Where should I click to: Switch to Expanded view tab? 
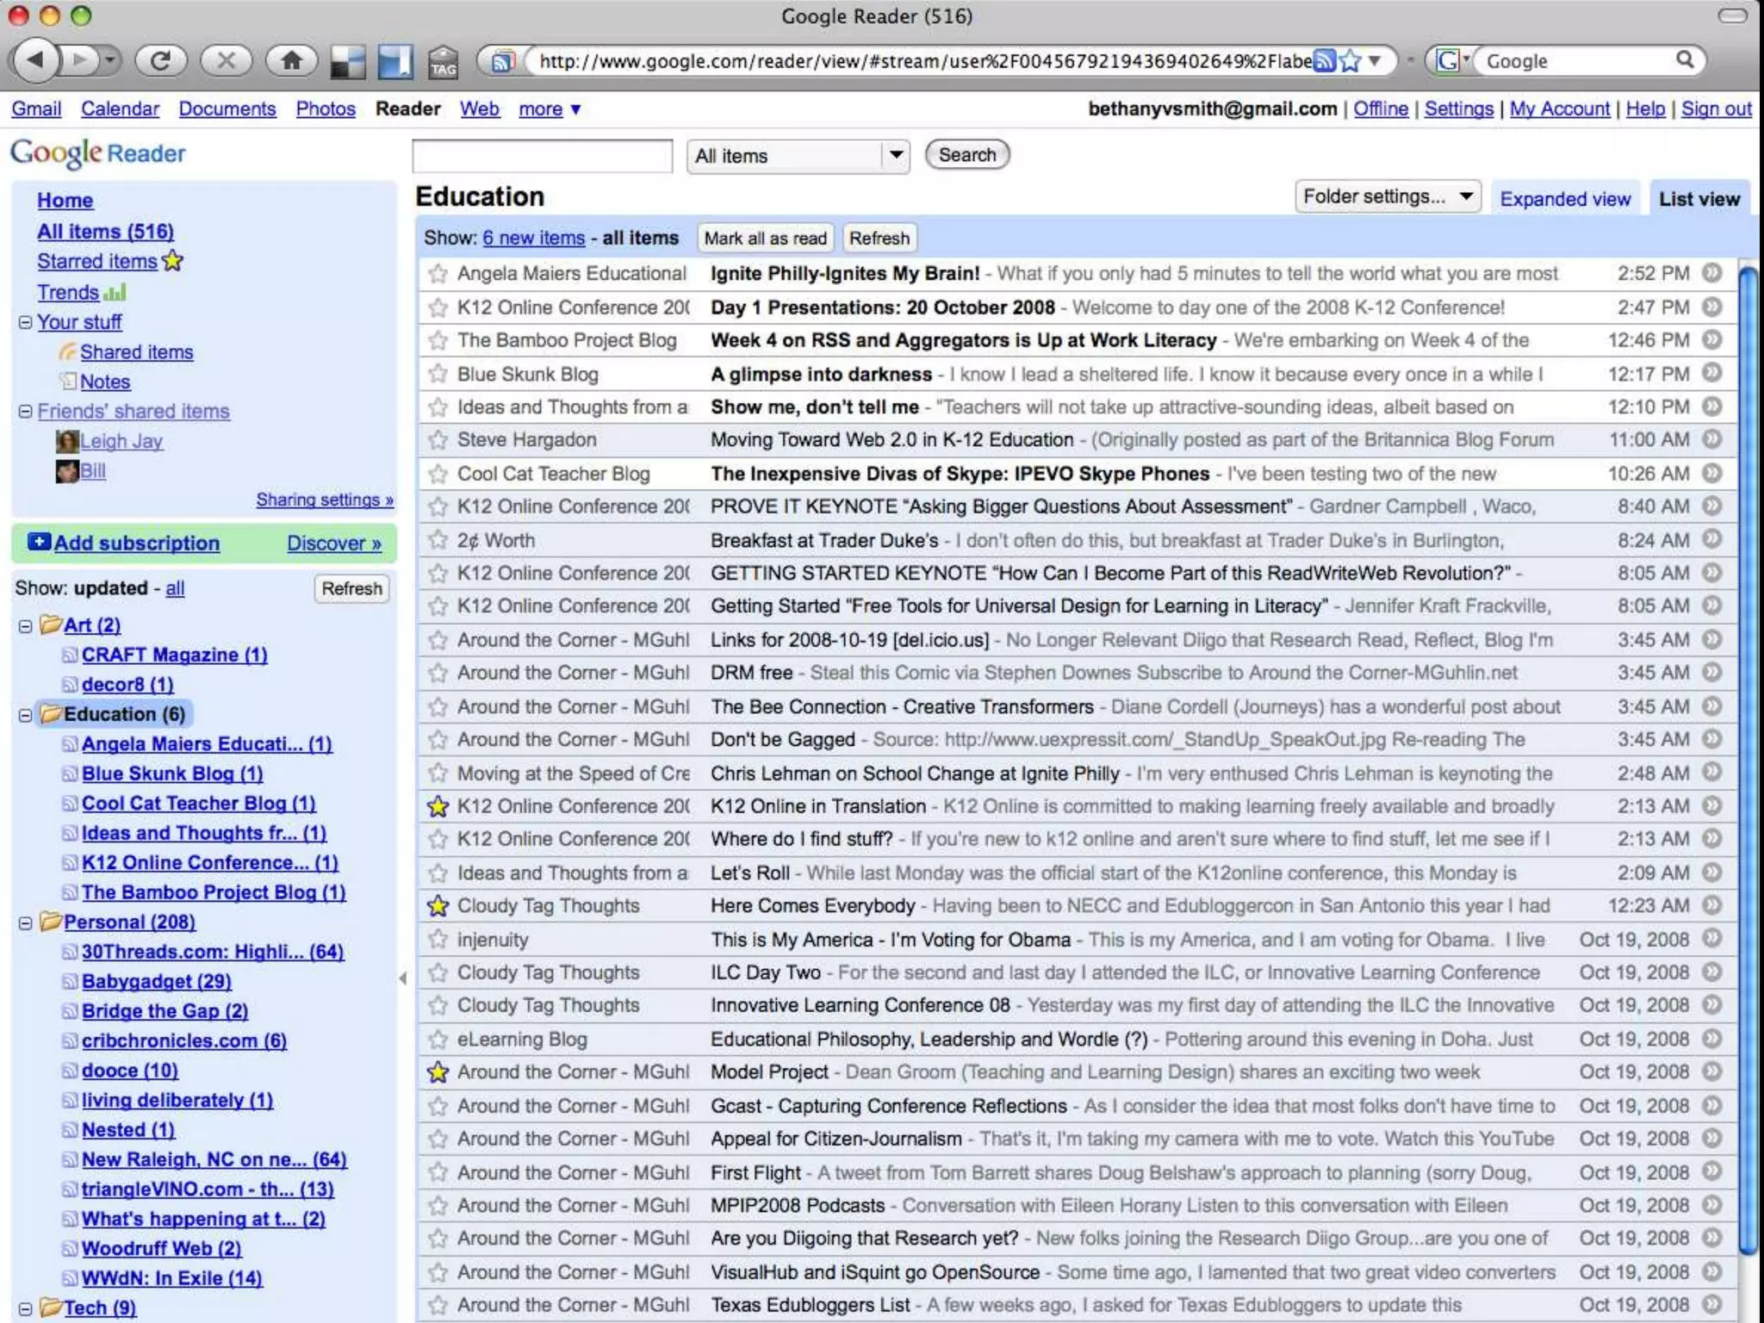[1565, 199]
